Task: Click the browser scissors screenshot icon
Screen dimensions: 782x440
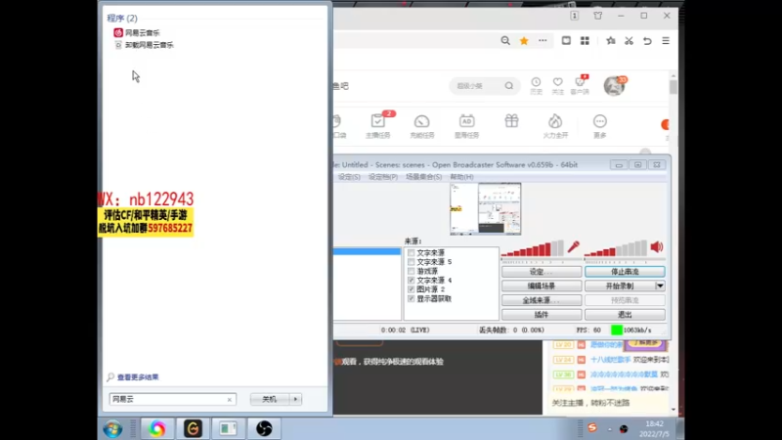Action: (x=629, y=41)
